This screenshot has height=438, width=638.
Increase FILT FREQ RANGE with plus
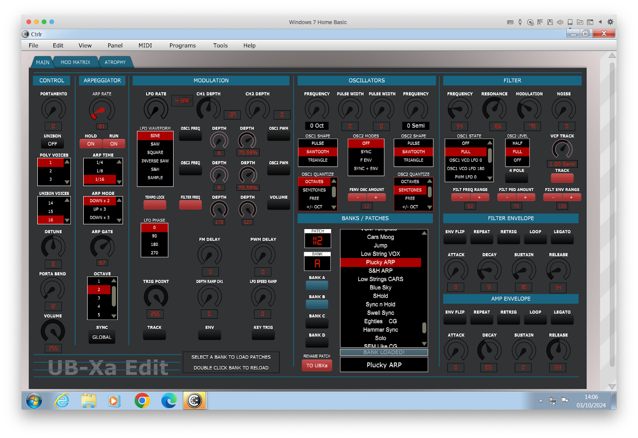click(479, 197)
